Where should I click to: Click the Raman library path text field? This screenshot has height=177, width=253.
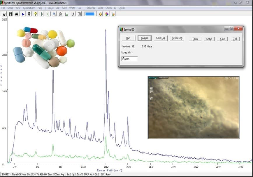[129, 59]
